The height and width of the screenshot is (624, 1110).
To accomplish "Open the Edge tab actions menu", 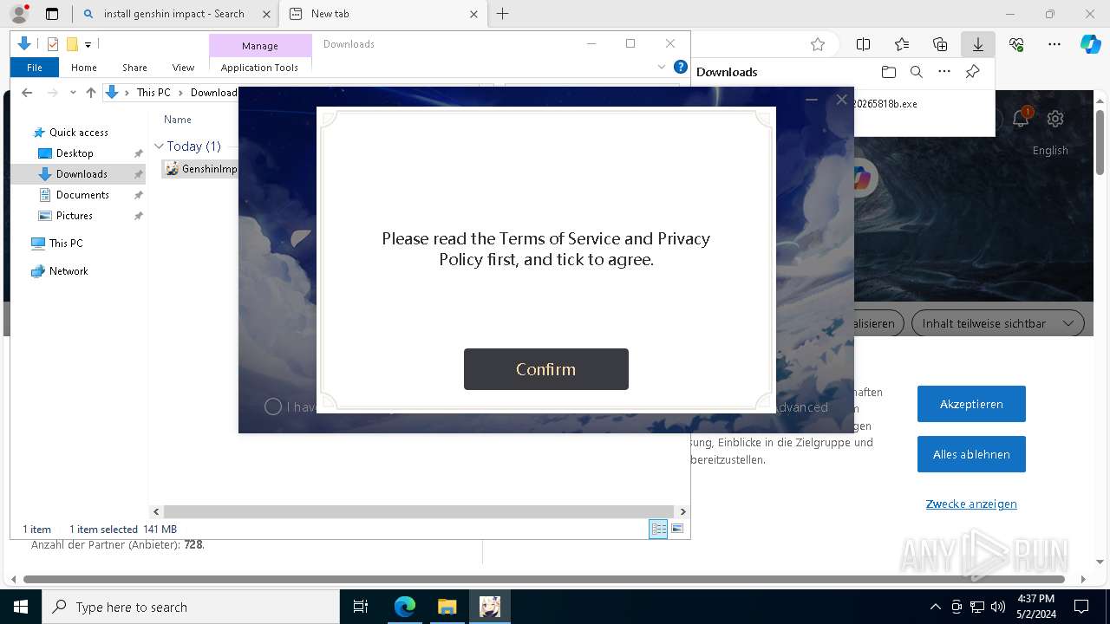I will point(52,14).
